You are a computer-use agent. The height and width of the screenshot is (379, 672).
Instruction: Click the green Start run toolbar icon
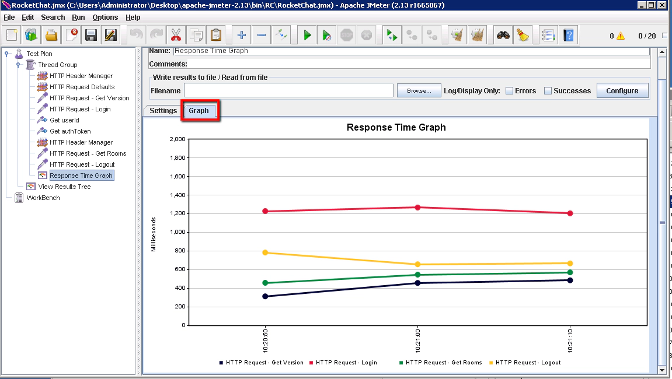pyautogui.click(x=307, y=36)
